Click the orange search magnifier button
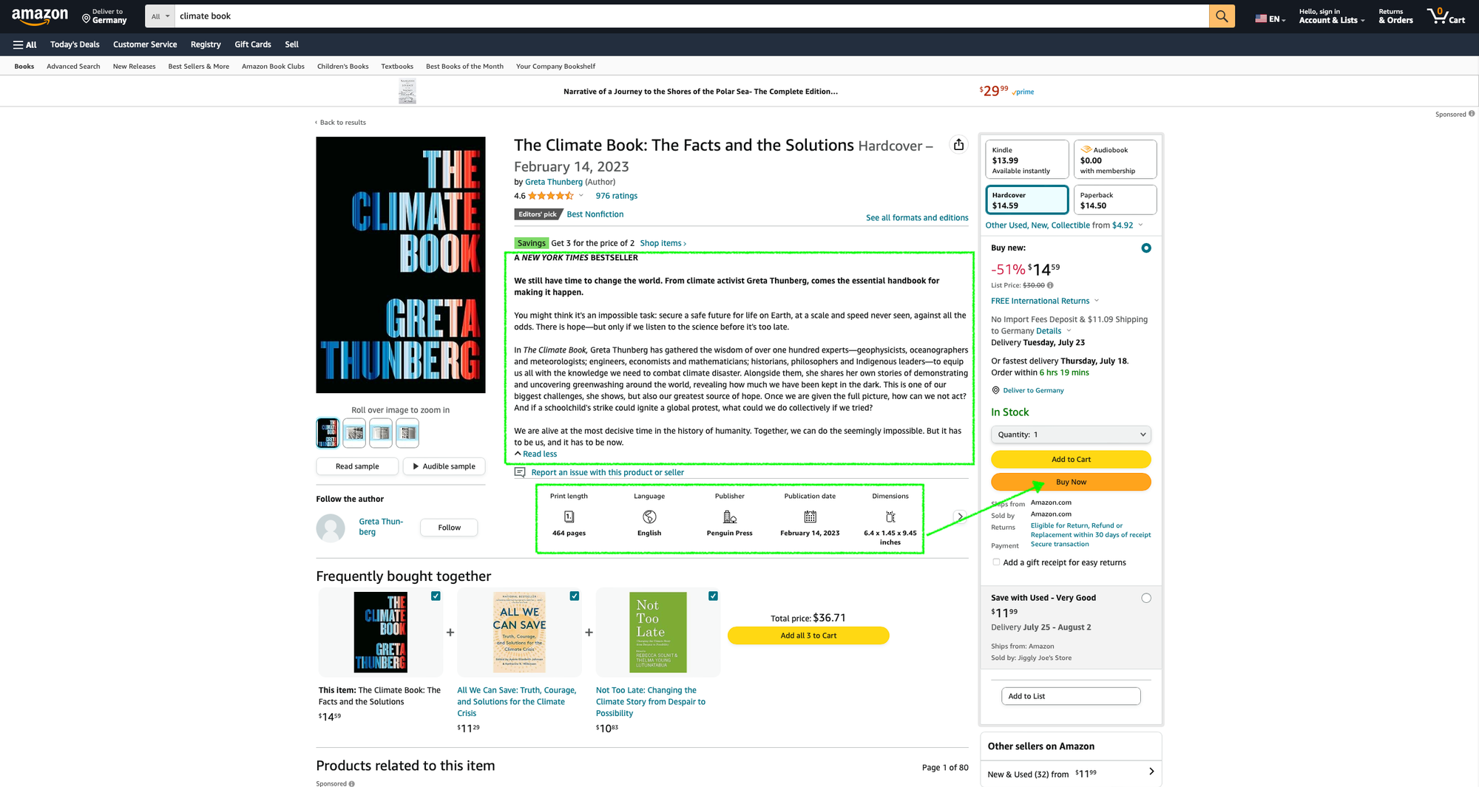Image resolution: width=1479 pixels, height=787 pixels. click(x=1222, y=16)
